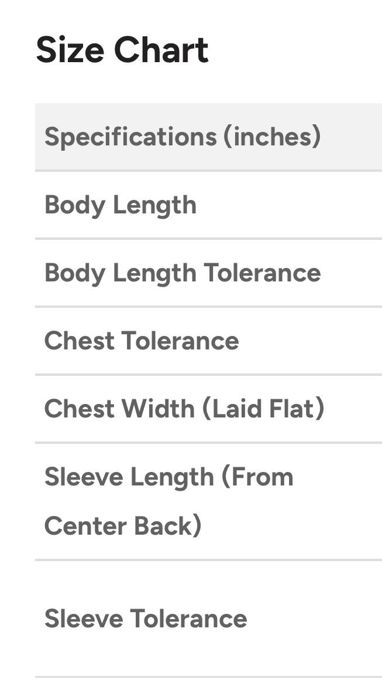Click "(From" in the Sleeve Length row
Screen dimensions: 382x693
(x=257, y=477)
